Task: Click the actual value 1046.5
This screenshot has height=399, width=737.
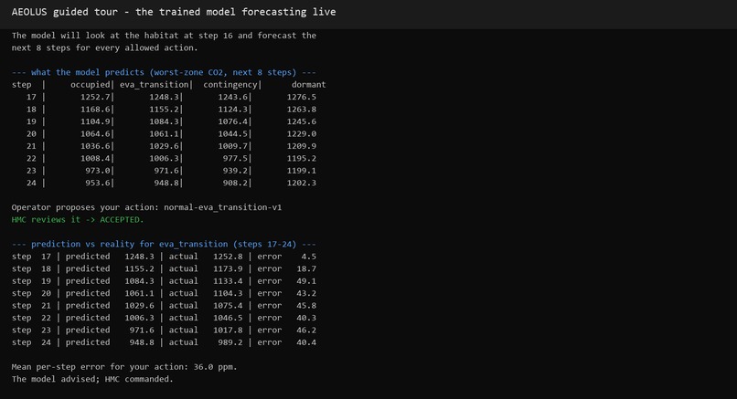Action: click(228, 318)
